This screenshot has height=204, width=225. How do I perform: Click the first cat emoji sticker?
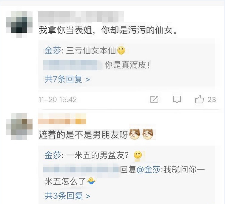(x=135, y=134)
